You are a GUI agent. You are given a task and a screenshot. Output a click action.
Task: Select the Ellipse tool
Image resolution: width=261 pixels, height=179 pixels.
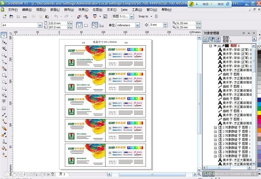coord(4,82)
